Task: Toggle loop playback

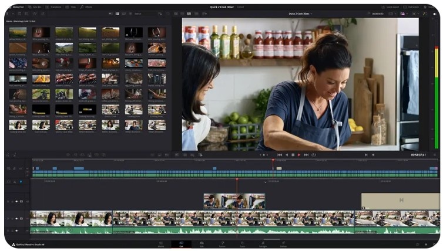Action: coord(314,155)
